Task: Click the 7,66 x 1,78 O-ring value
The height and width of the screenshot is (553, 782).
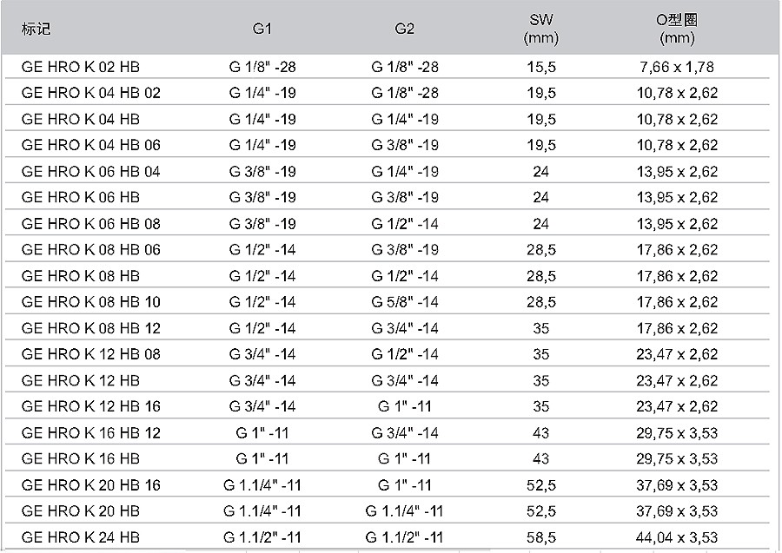Action: 677,67
